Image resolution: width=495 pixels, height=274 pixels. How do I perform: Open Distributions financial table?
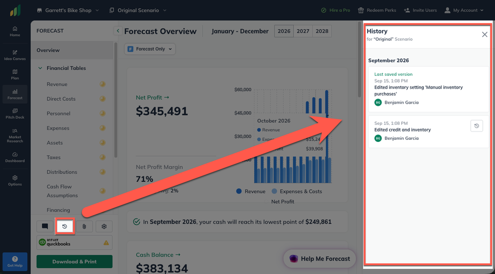pyautogui.click(x=62, y=172)
